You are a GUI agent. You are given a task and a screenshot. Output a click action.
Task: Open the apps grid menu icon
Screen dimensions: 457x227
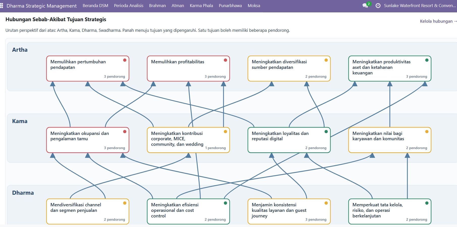tap(2, 6)
